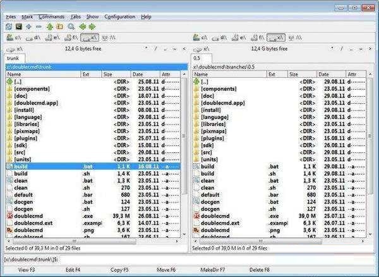Select [src] folder in right panel
The height and width of the screenshot is (277, 379).
(x=279, y=152)
